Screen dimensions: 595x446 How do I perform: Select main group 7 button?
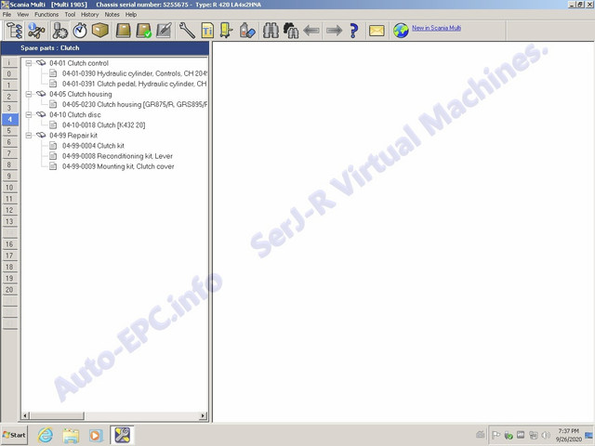coord(9,153)
